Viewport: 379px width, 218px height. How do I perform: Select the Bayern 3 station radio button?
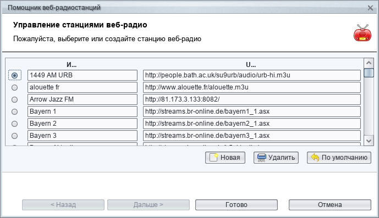point(15,136)
